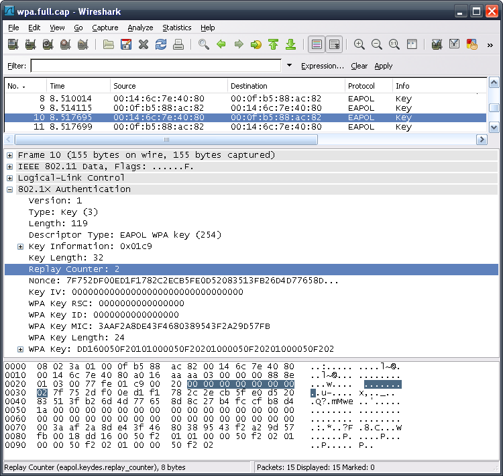The height and width of the screenshot is (476, 503).
Task: Click the packet list scroll-up arrow
Action: click(x=494, y=83)
